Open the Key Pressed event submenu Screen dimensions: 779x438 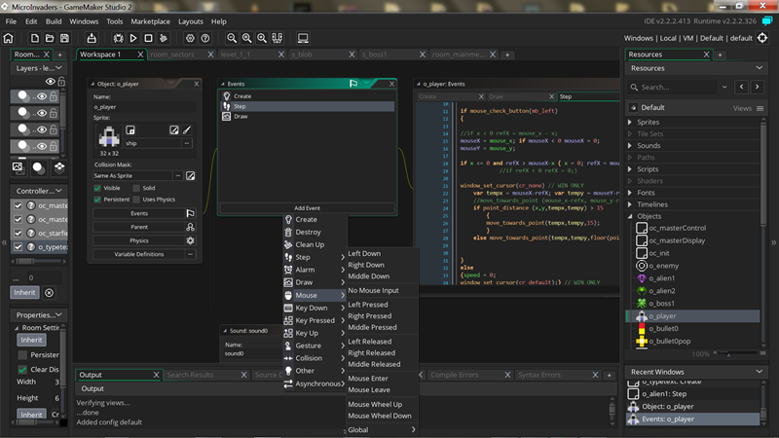(x=315, y=320)
